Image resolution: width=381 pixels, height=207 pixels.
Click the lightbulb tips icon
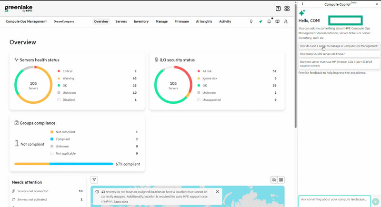tap(251, 21)
